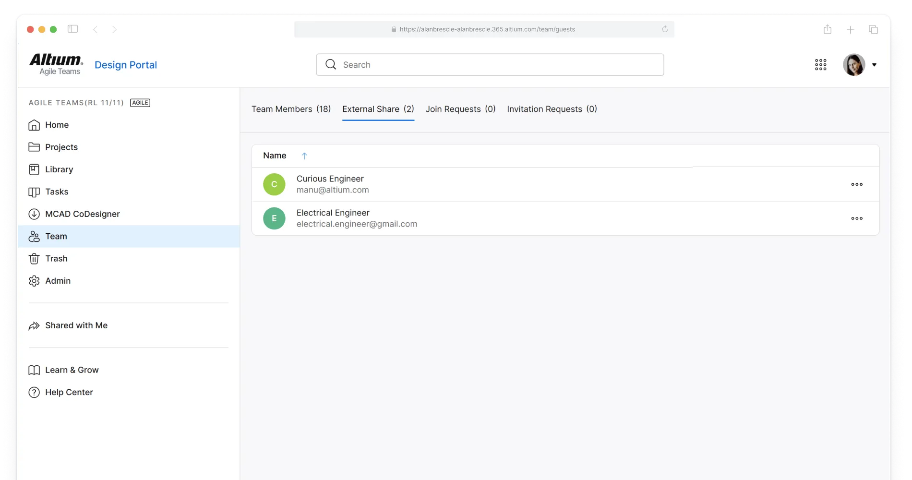
Task: Click the Altium Agile Teams logo
Action: click(x=56, y=64)
